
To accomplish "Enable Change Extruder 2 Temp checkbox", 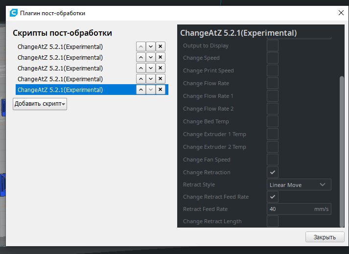I will coord(273,147).
